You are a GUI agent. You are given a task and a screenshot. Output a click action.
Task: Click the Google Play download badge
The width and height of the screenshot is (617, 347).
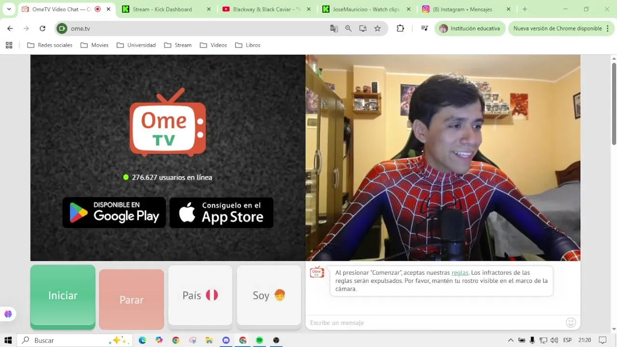click(x=114, y=213)
